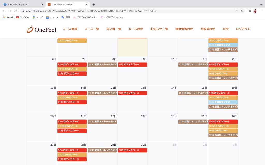Close the Facebook tab
Image resolution: width=265 pixels, height=165 pixels.
43,4
